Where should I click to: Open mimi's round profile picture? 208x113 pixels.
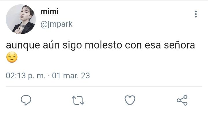(21, 19)
